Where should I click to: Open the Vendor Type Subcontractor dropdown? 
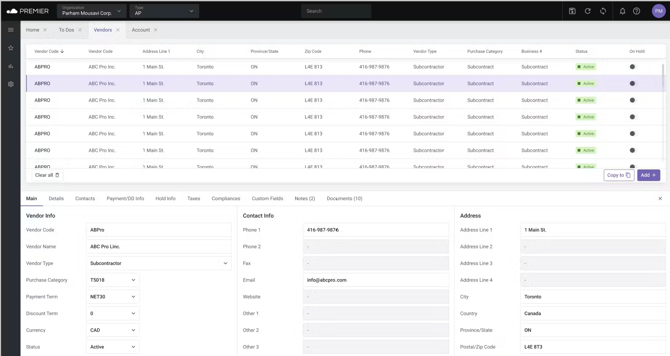tap(159, 263)
